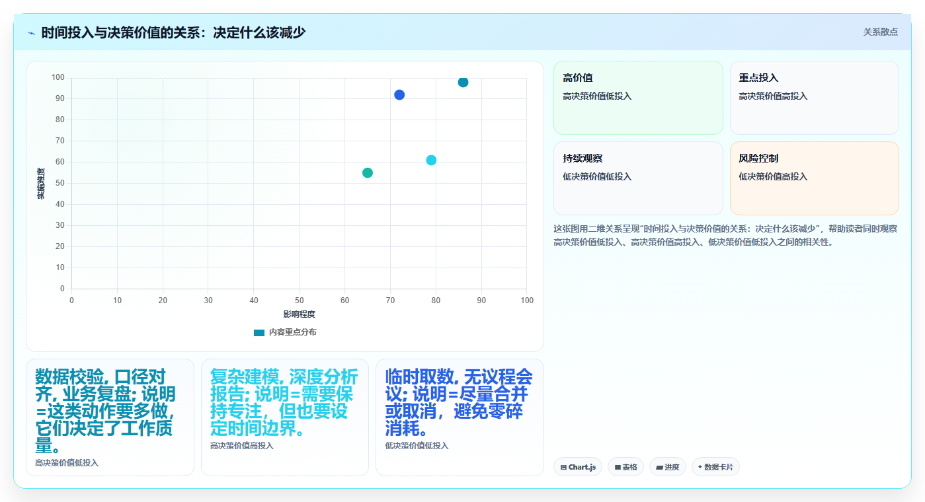Open the 数据卡片 chip
Viewport: 925px width, 502px height.
pyautogui.click(x=715, y=467)
